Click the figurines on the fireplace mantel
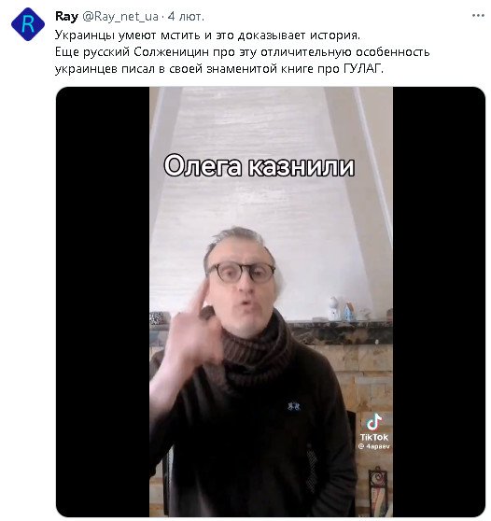This screenshot has height=521, width=491. [343, 309]
